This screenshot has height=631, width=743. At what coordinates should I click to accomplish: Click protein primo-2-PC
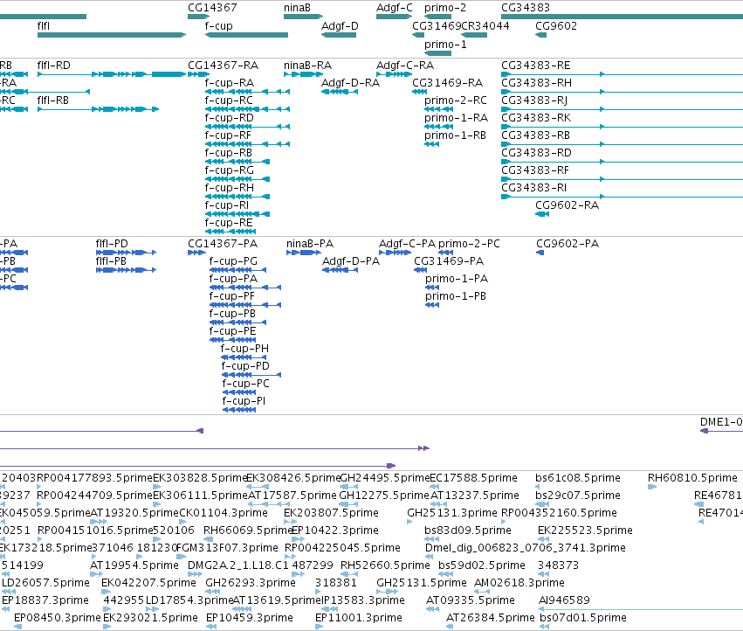tap(446, 253)
